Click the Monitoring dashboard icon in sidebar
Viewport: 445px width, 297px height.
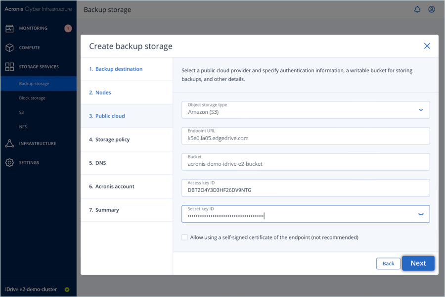(9, 28)
